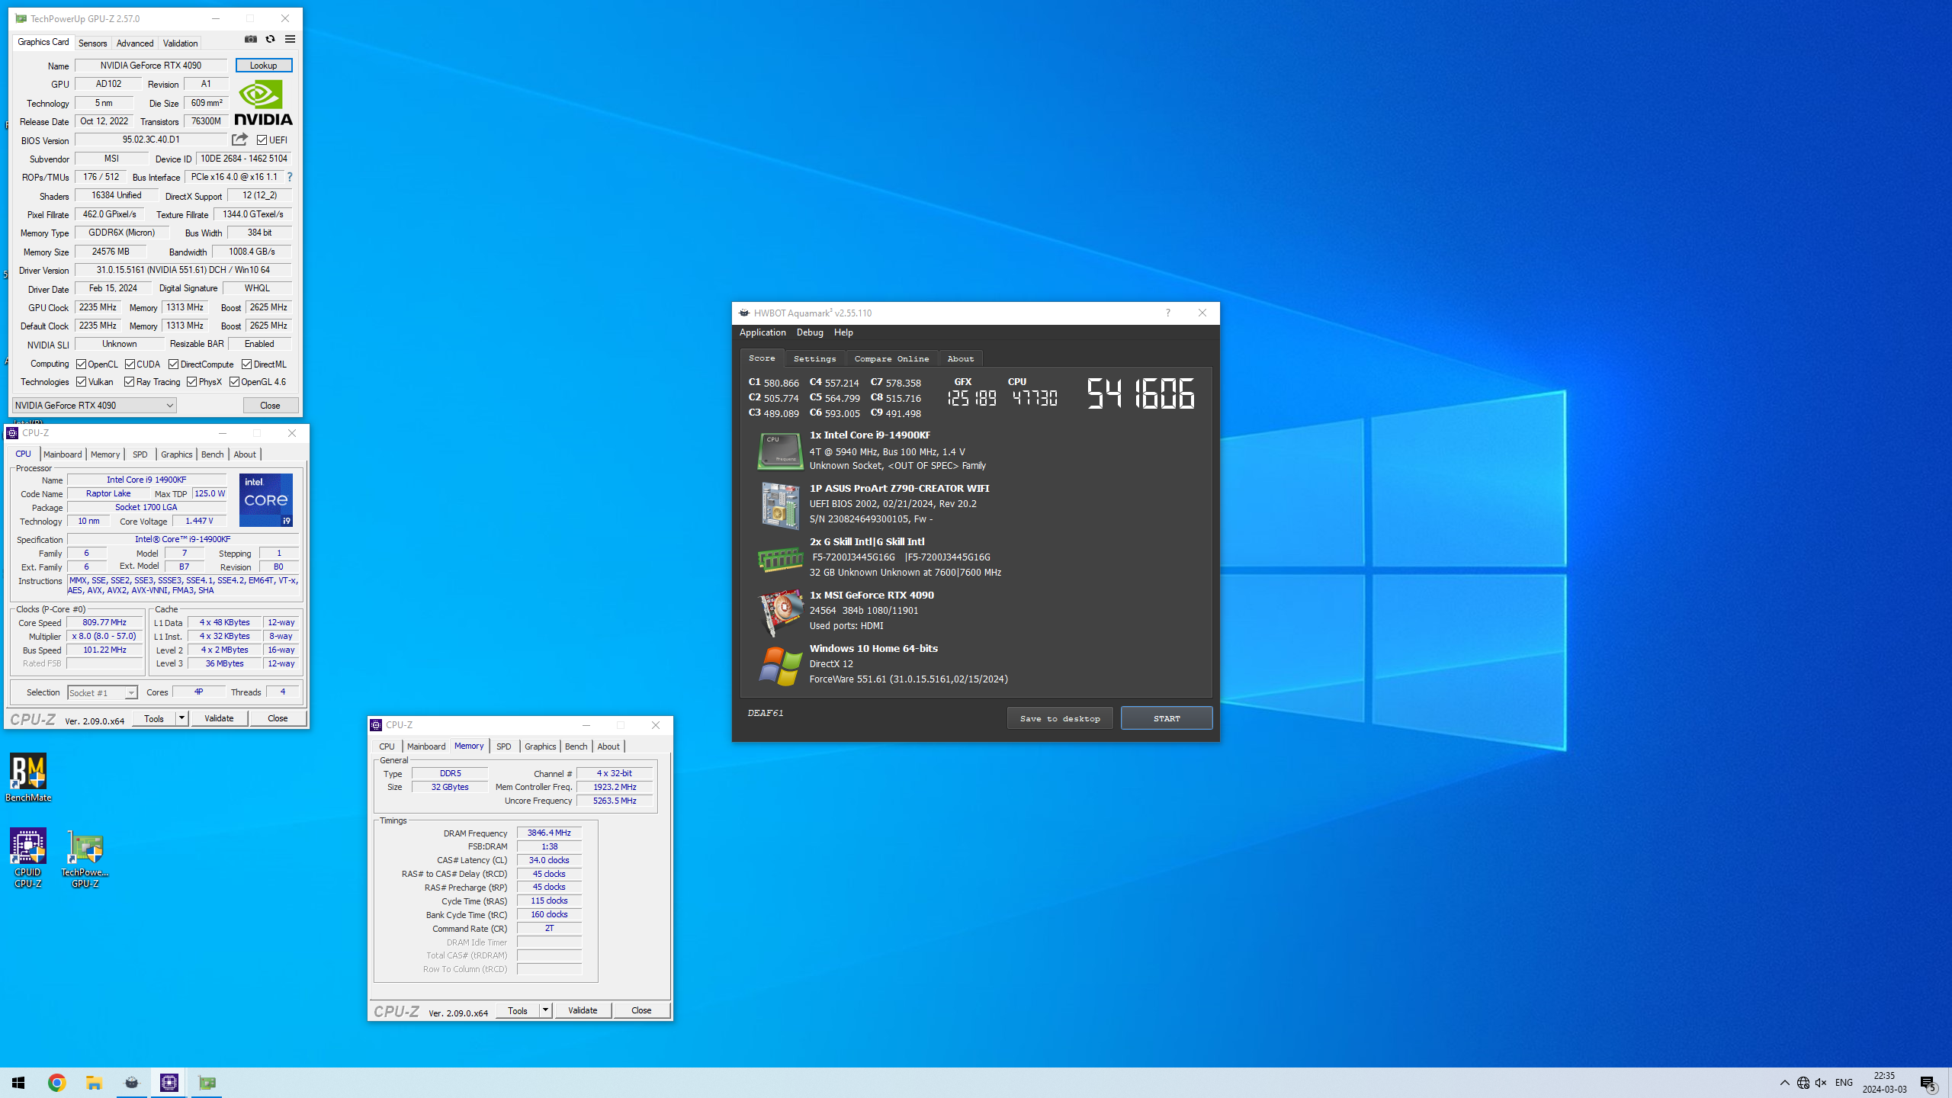The height and width of the screenshot is (1098, 1952).
Task: Click the Lookup button in GPU-Z
Action: (263, 66)
